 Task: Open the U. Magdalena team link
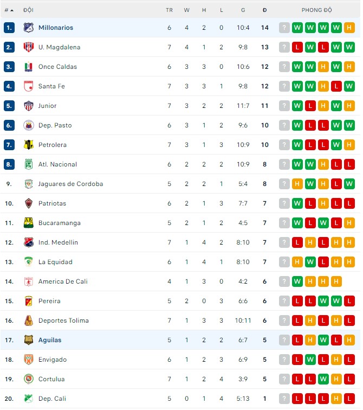click(x=59, y=47)
